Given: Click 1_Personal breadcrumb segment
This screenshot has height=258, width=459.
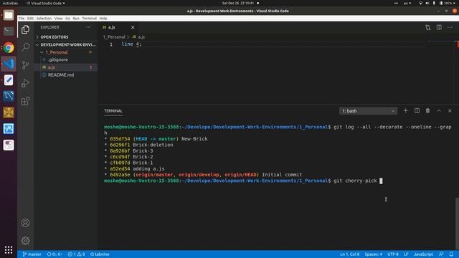Looking at the screenshot, I should (114, 37).
